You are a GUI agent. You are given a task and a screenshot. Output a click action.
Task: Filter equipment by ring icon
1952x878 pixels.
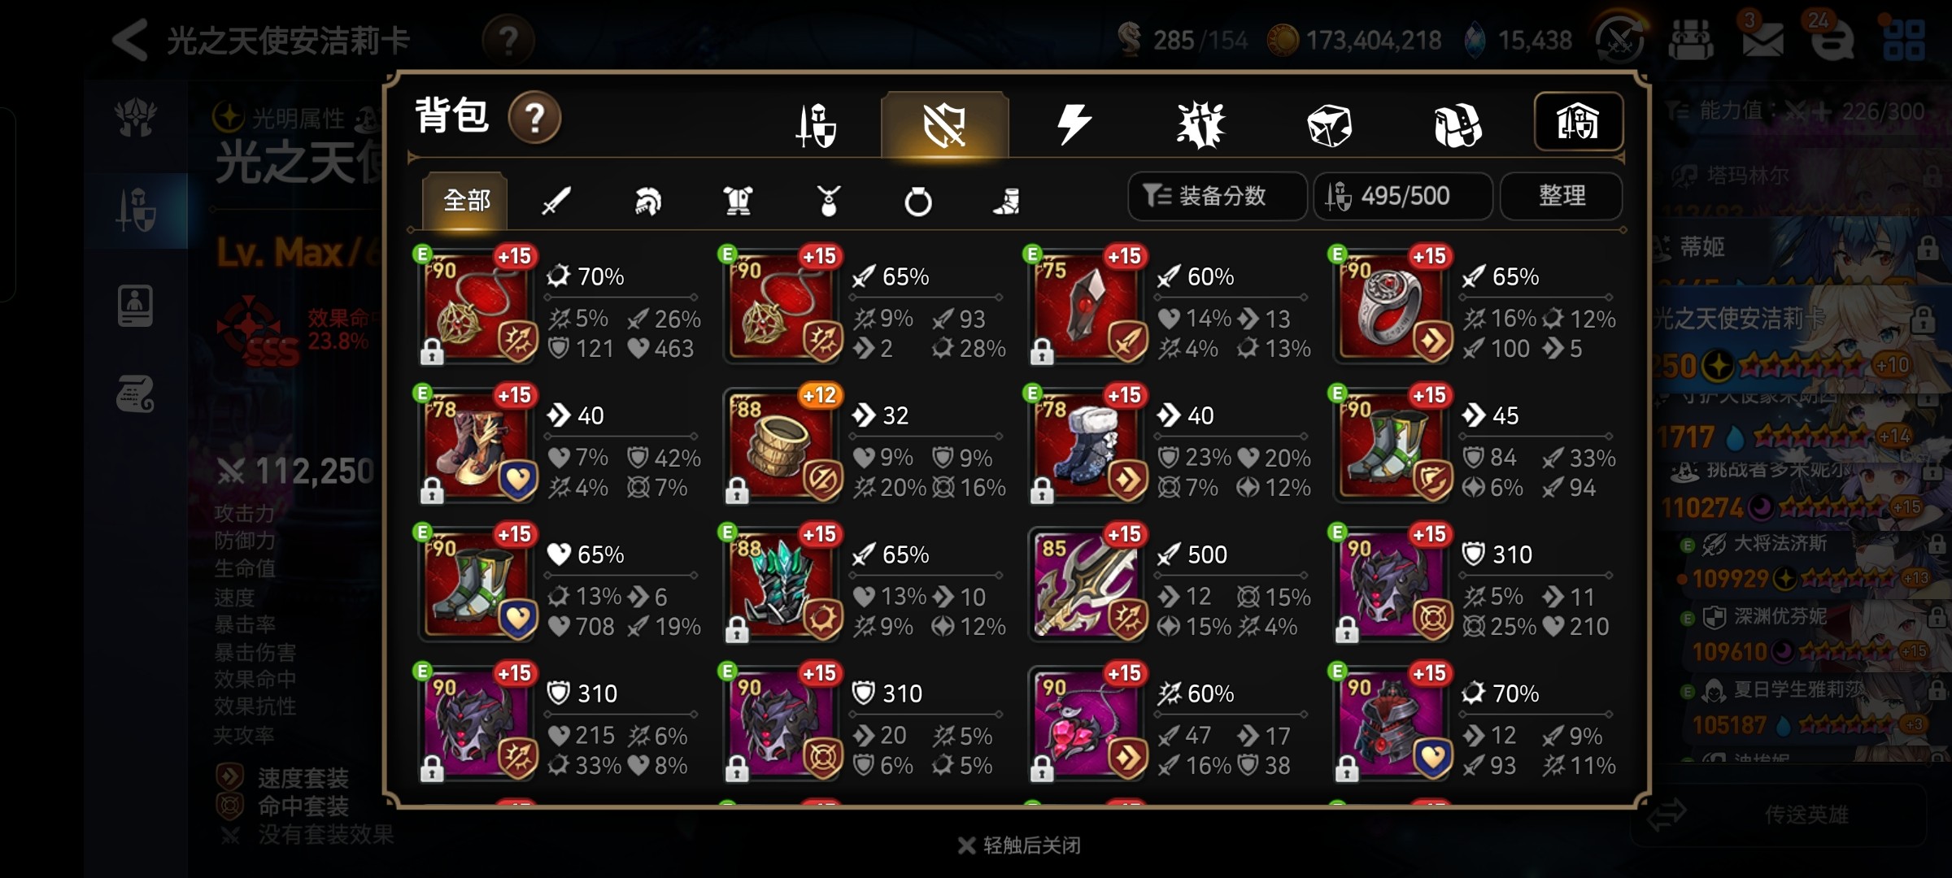click(x=918, y=200)
